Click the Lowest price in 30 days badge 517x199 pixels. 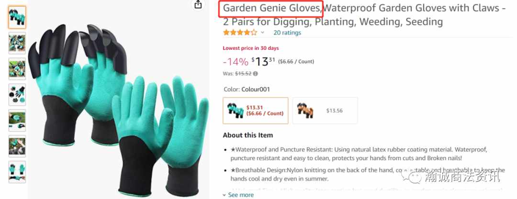click(250, 48)
